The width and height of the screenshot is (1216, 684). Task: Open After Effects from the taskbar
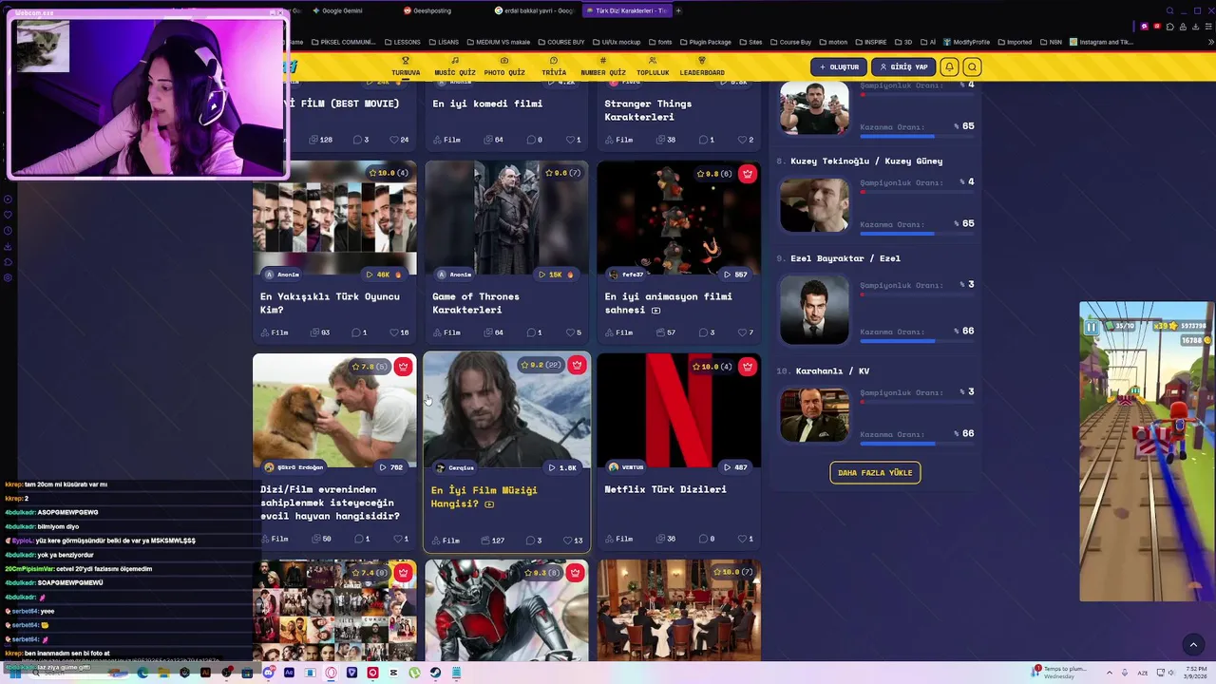click(x=289, y=673)
